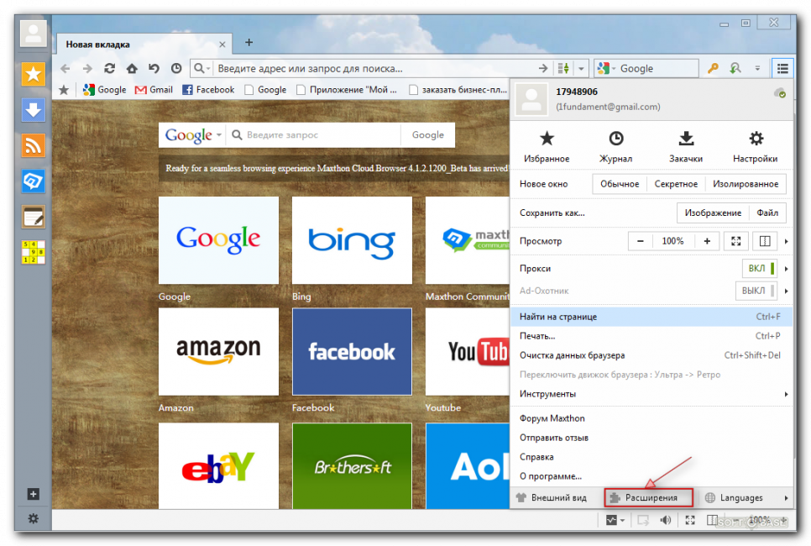
Task: Click the cloud sync status icon in the account header
Action: point(779,93)
